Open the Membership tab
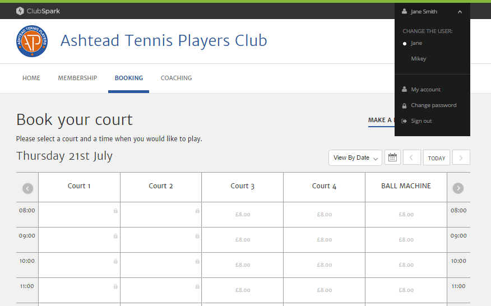The image size is (491, 306). (x=77, y=78)
